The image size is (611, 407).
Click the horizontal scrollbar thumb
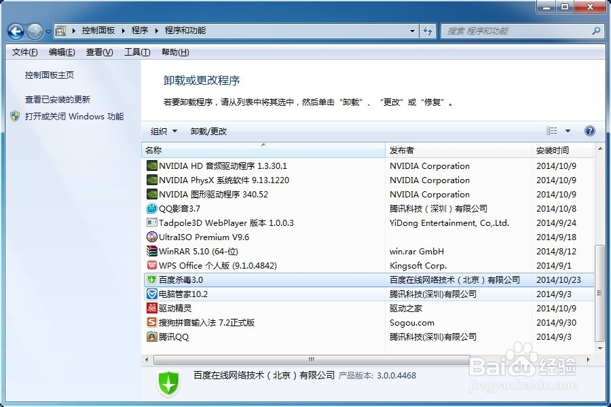[x=312, y=360]
